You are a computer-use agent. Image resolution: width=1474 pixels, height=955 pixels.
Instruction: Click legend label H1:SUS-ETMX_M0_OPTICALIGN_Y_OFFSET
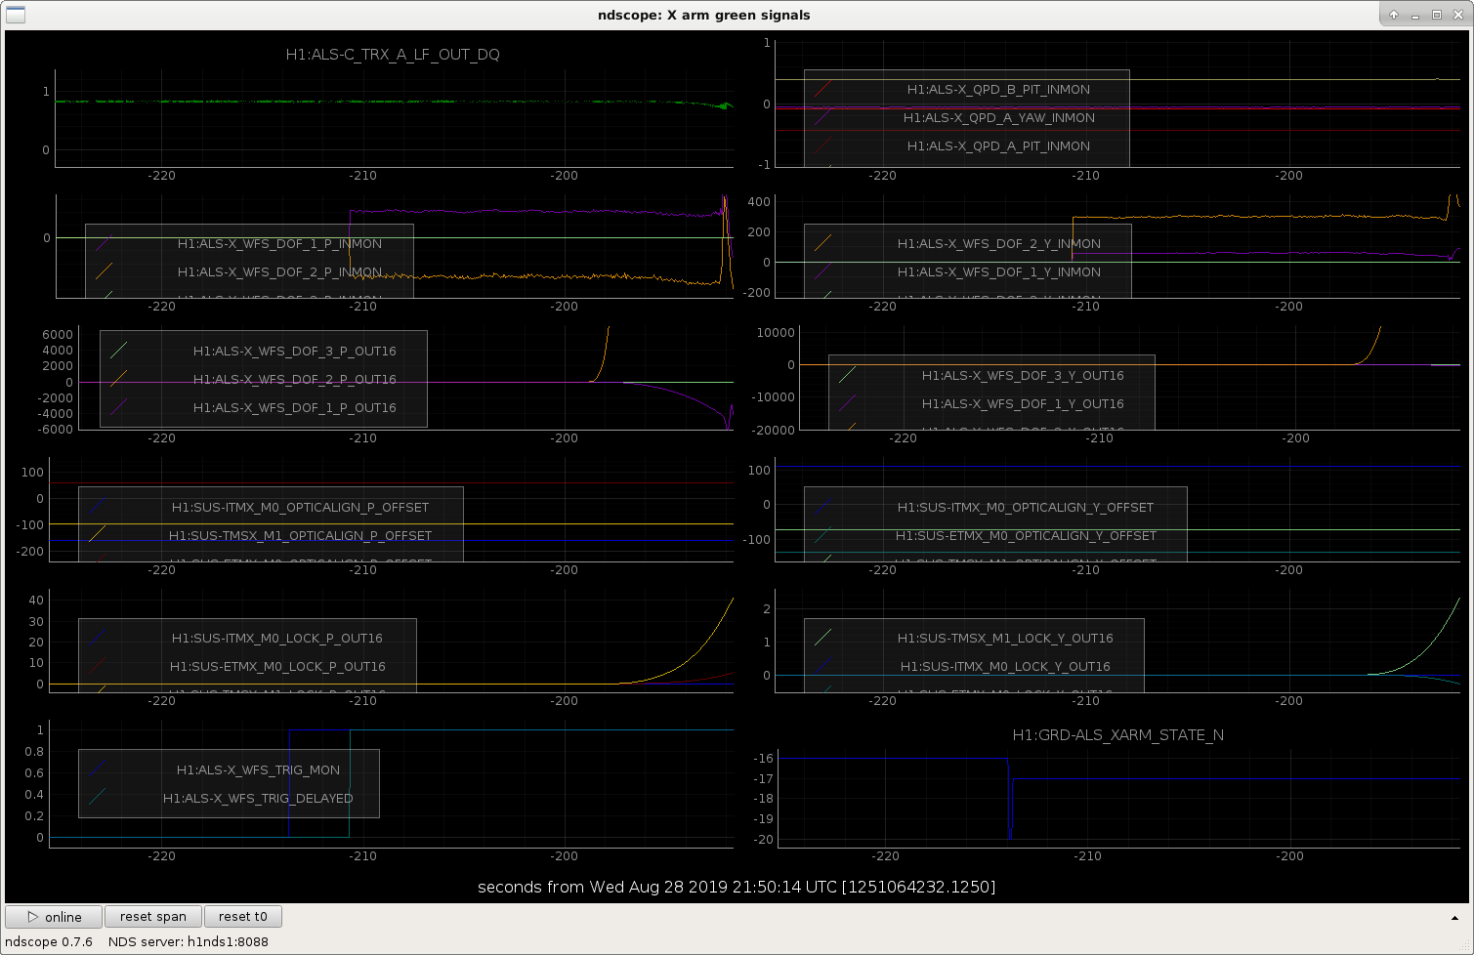click(1026, 535)
